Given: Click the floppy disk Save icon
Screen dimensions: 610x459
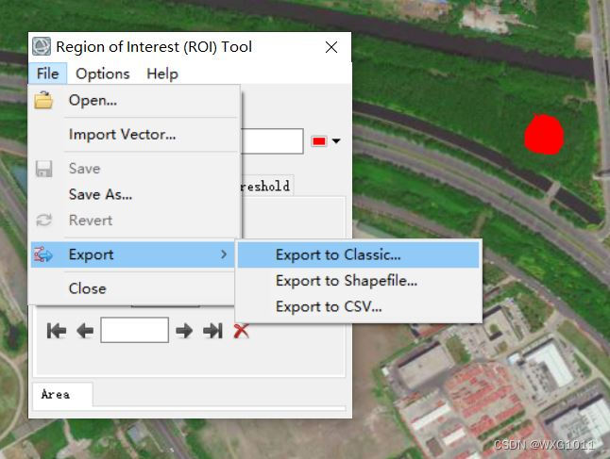Looking at the screenshot, I should click(x=43, y=169).
